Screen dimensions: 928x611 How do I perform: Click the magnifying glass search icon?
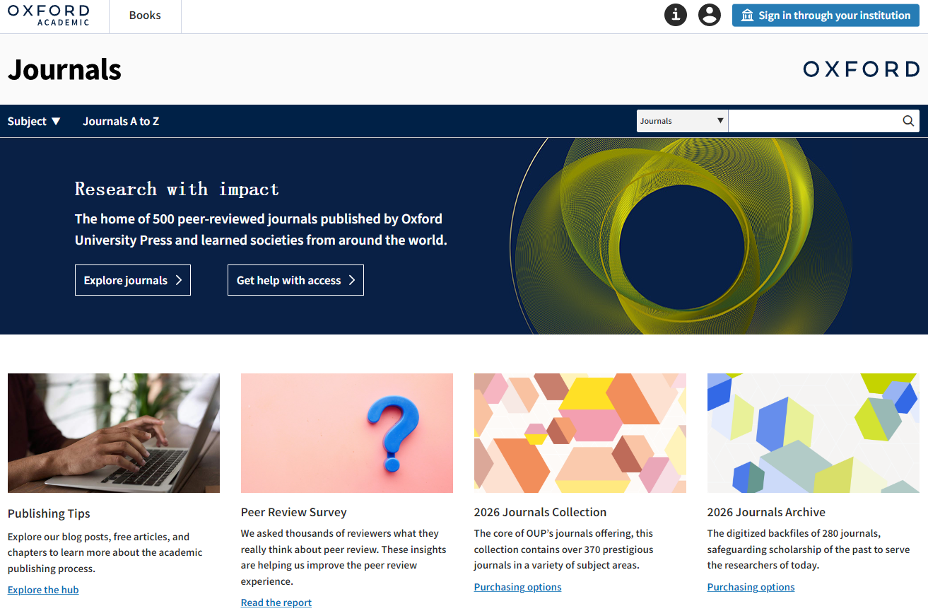(908, 121)
